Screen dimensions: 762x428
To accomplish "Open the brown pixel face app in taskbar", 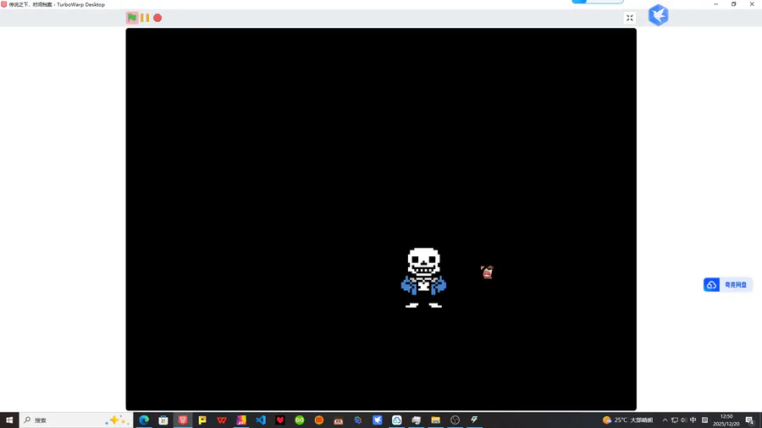I will pos(338,420).
